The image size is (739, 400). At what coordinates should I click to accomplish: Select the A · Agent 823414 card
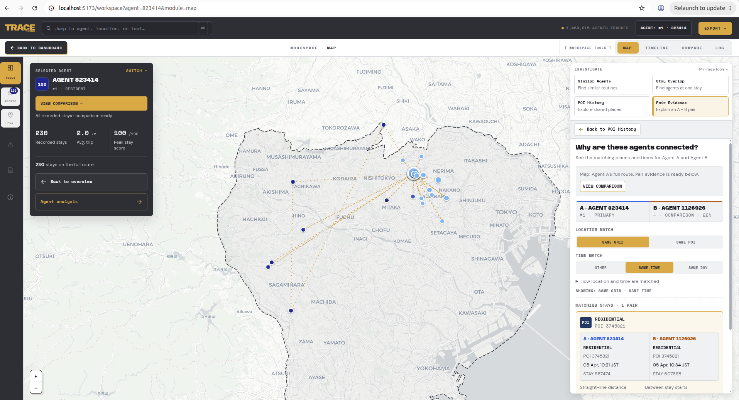[x=612, y=211]
